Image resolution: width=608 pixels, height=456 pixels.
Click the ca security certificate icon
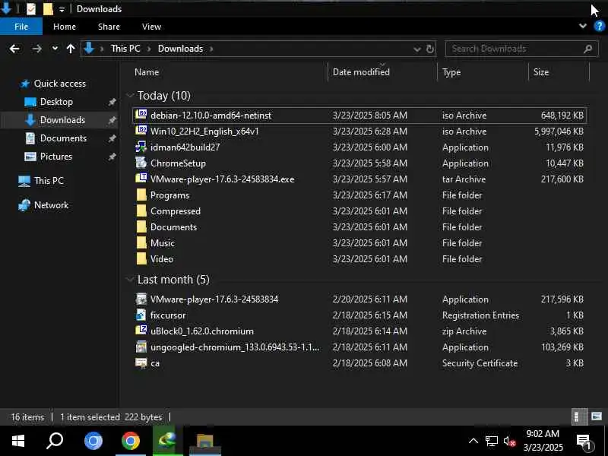[x=141, y=363]
